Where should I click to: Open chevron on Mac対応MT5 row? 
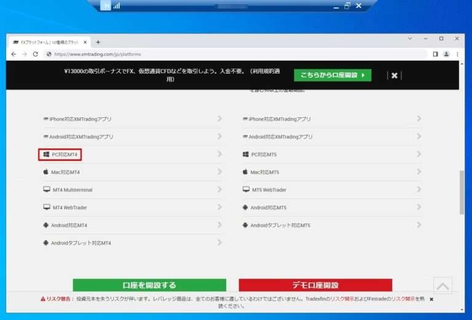[x=419, y=172]
